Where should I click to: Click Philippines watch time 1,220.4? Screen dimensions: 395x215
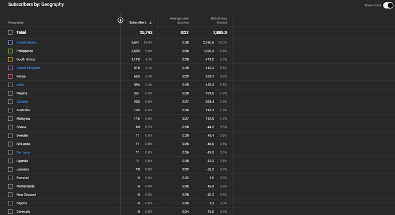coord(208,51)
